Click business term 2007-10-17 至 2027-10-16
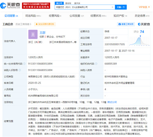 [119, 51]
